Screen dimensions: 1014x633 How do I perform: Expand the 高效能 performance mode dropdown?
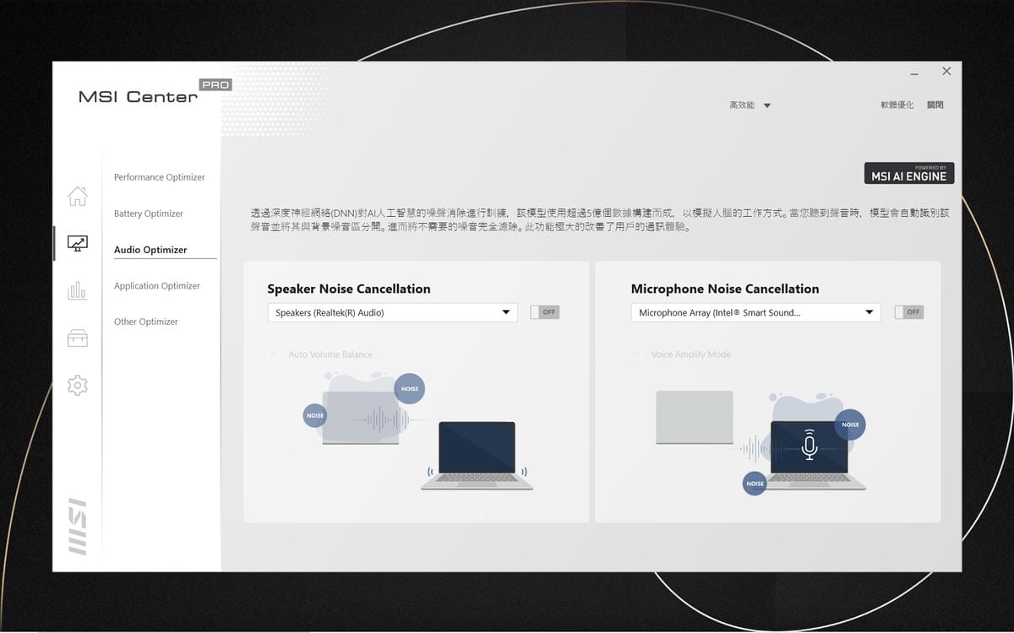[750, 105]
